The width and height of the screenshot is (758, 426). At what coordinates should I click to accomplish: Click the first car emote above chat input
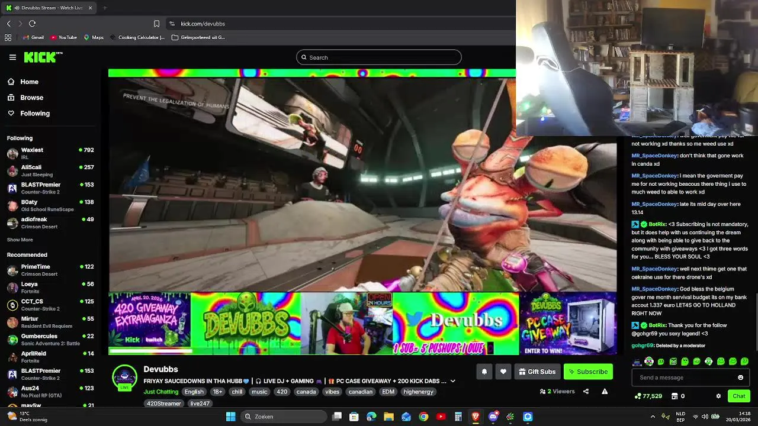coord(637,362)
